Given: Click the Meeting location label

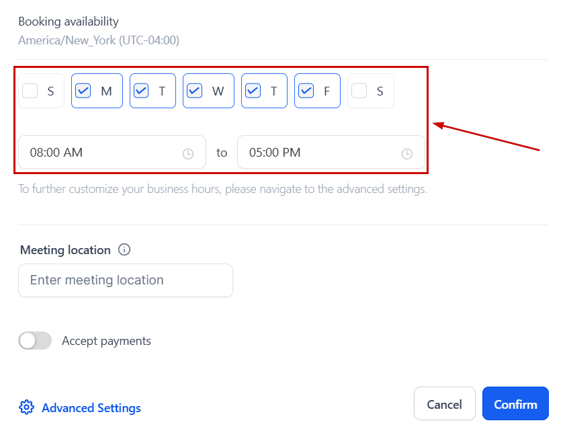Looking at the screenshot, I should 65,250.
